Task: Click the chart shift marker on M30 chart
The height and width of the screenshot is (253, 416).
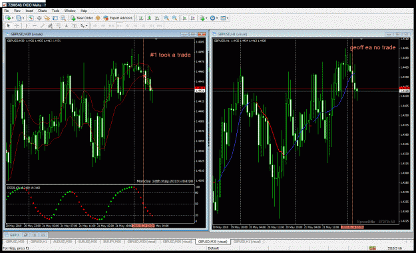Action: (156, 39)
